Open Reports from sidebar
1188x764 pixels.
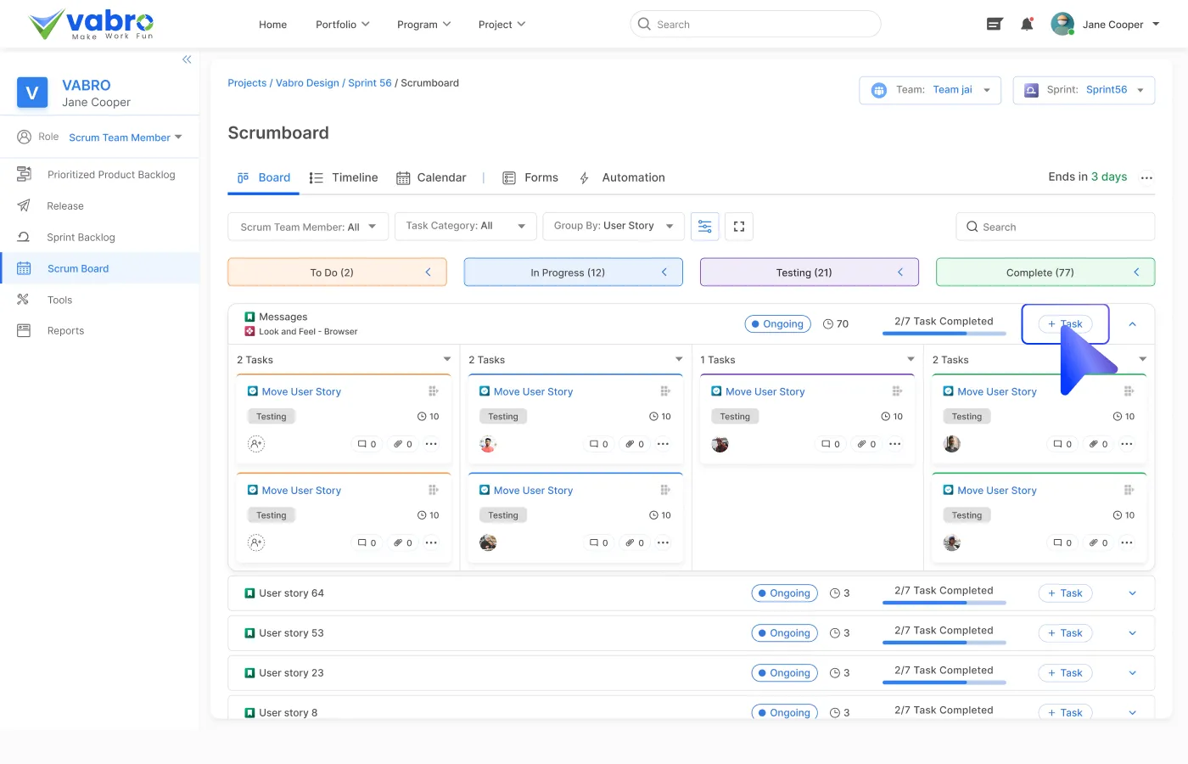tap(65, 331)
